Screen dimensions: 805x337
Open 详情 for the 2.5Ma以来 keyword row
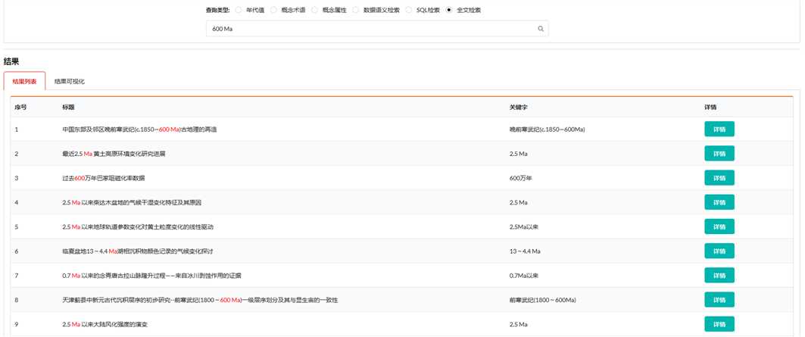(719, 226)
